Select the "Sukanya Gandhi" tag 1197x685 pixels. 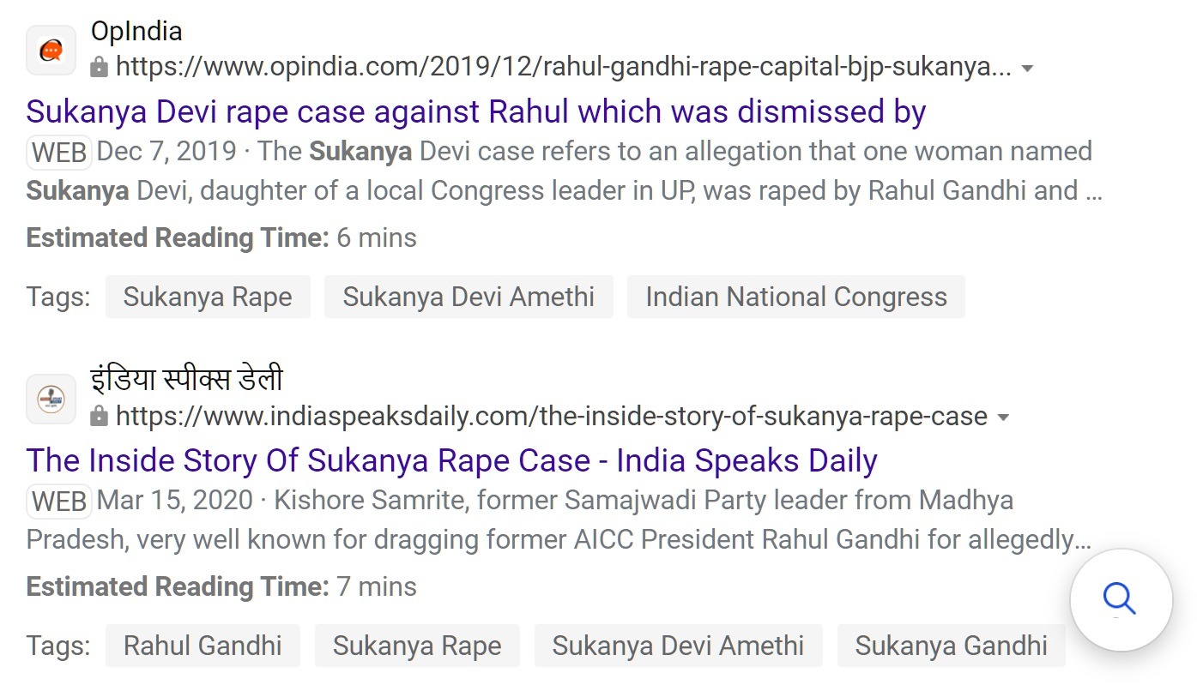(951, 646)
